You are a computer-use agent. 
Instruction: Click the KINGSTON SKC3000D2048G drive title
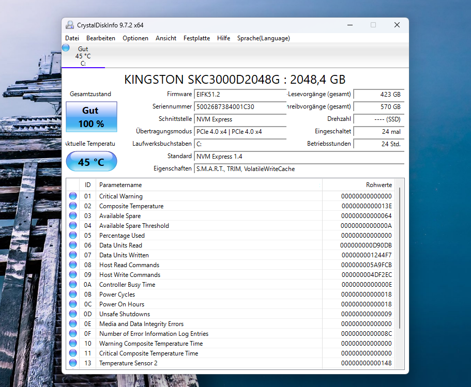235,80
